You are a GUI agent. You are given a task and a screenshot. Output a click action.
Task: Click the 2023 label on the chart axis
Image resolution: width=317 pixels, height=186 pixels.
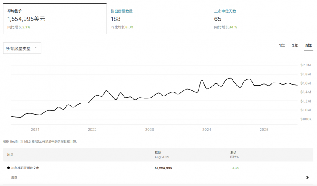pyautogui.click(x=150, y=130)
